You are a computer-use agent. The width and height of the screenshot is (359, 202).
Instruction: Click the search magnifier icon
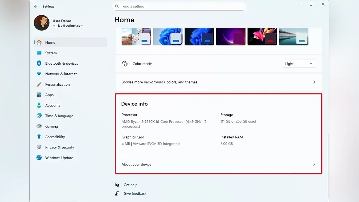click(x=117, y=6)
